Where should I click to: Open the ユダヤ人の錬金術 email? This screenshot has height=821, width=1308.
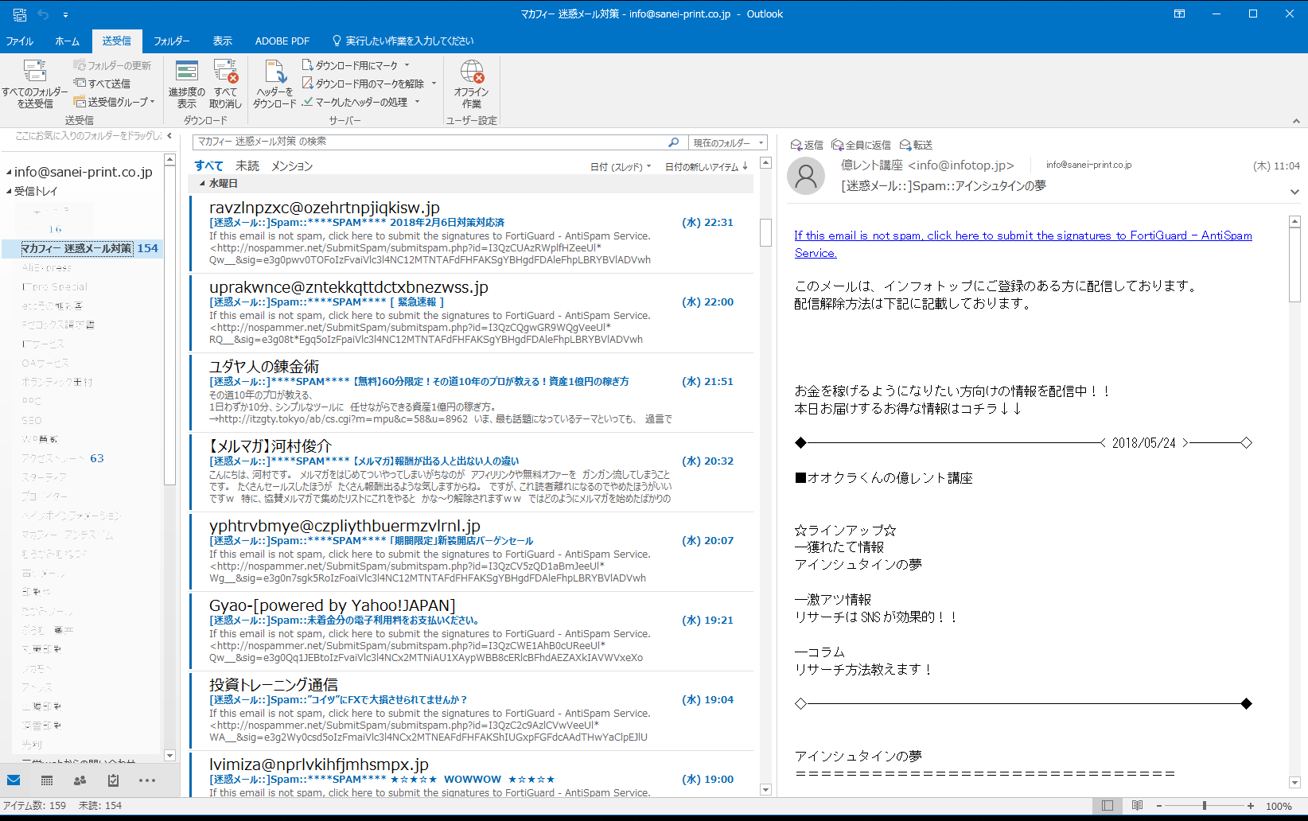point(471,393)
